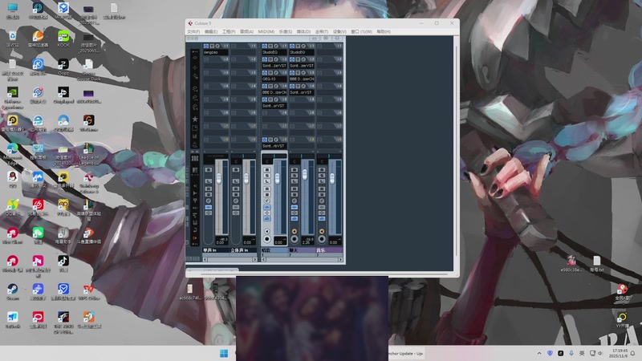This screenshot has width=642, height=361.
Task: Click the 单声 In channel fader handle
Action: pos(218,178)
